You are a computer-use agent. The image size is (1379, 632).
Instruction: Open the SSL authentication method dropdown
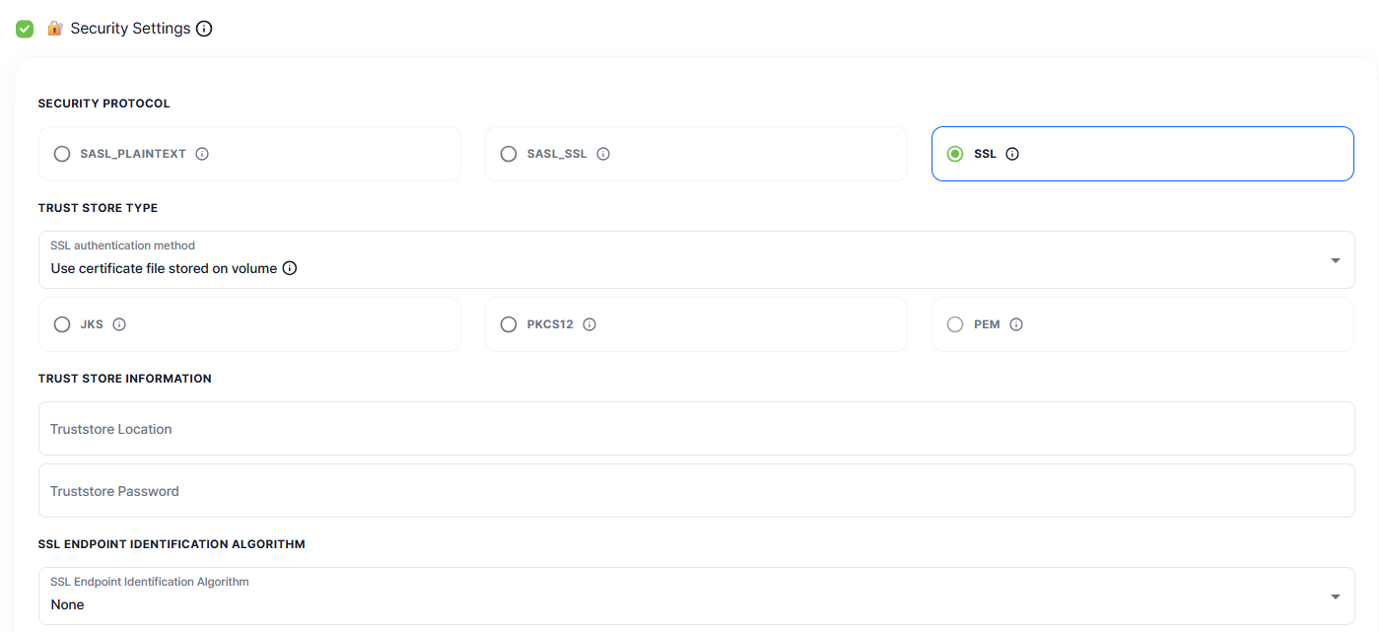[x=1336, y=261]
